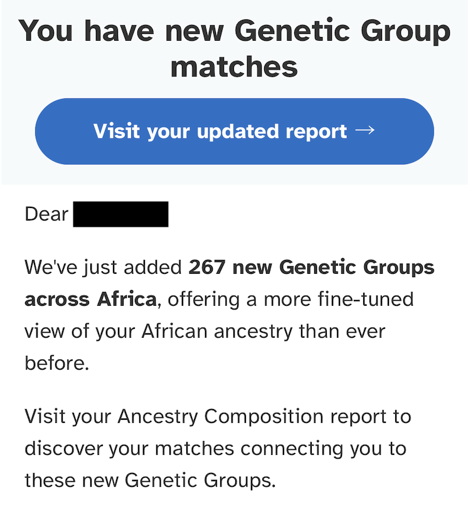The width and height of the screenshot is (473, 510).
Task: Click the word "before." ending the first paragraph
Action: 57,363
